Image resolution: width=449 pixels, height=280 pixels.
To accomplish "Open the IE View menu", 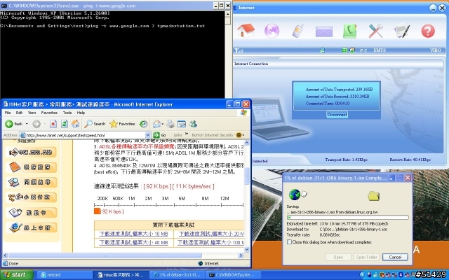I will [32, 113].
